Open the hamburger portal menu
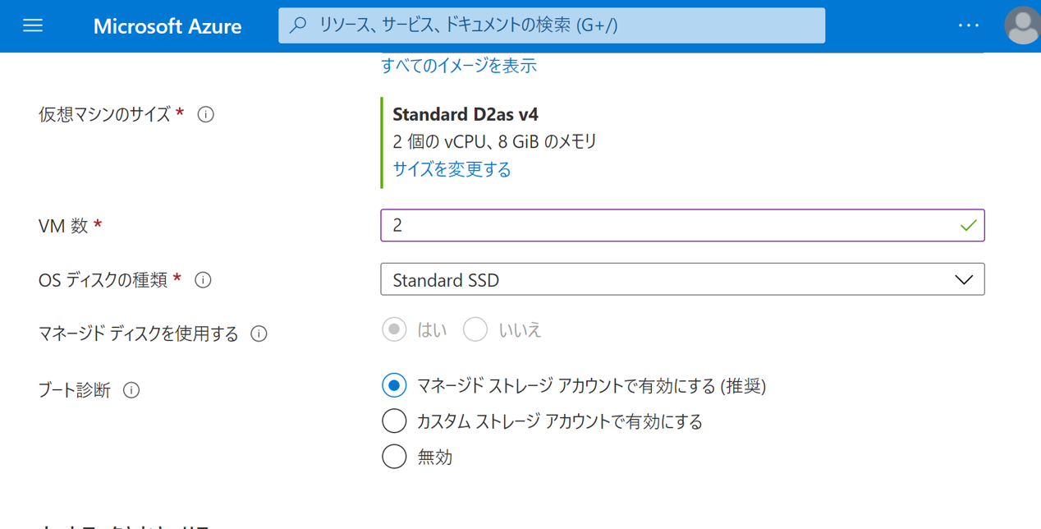 click(33, 25)
